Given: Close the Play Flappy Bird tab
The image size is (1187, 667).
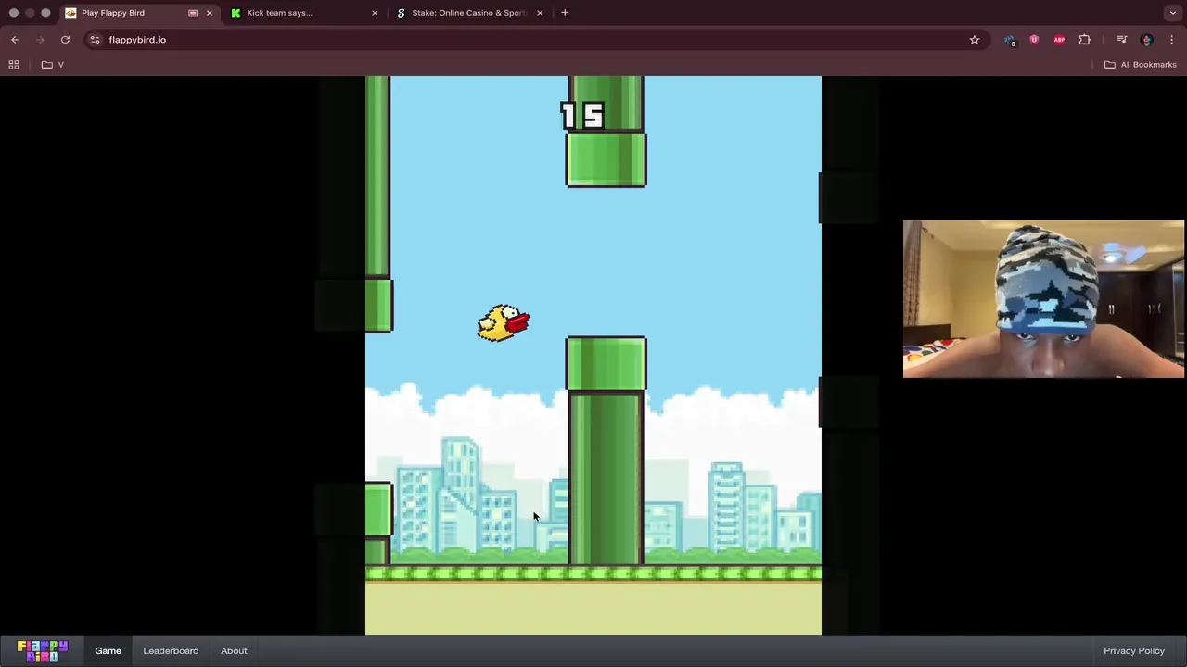Looking at the screenshot, I should click(210, 13).
